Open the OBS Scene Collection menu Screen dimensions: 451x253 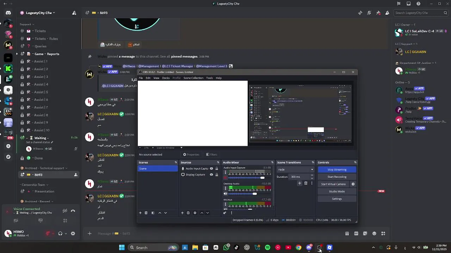pyautogui.click(x=193, y=78)
